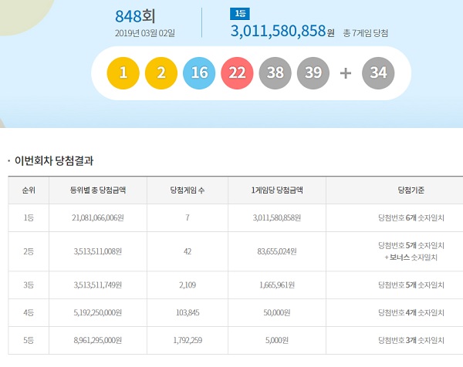Click the 2등 rank cell

point(29,251)
